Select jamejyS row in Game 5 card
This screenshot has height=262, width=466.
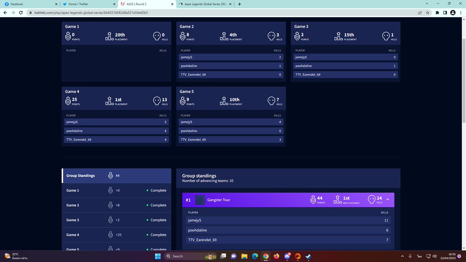tap(231, 122)
